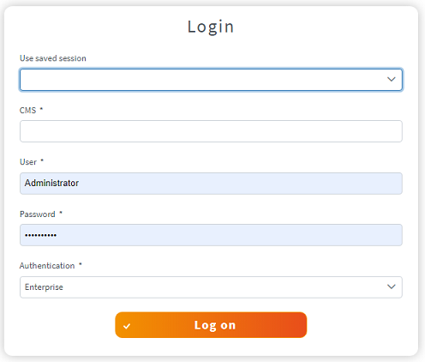This screenshot has width=425, height=362.
Task: Click the "CMS" field label
Action: click(x=27, y=111)
